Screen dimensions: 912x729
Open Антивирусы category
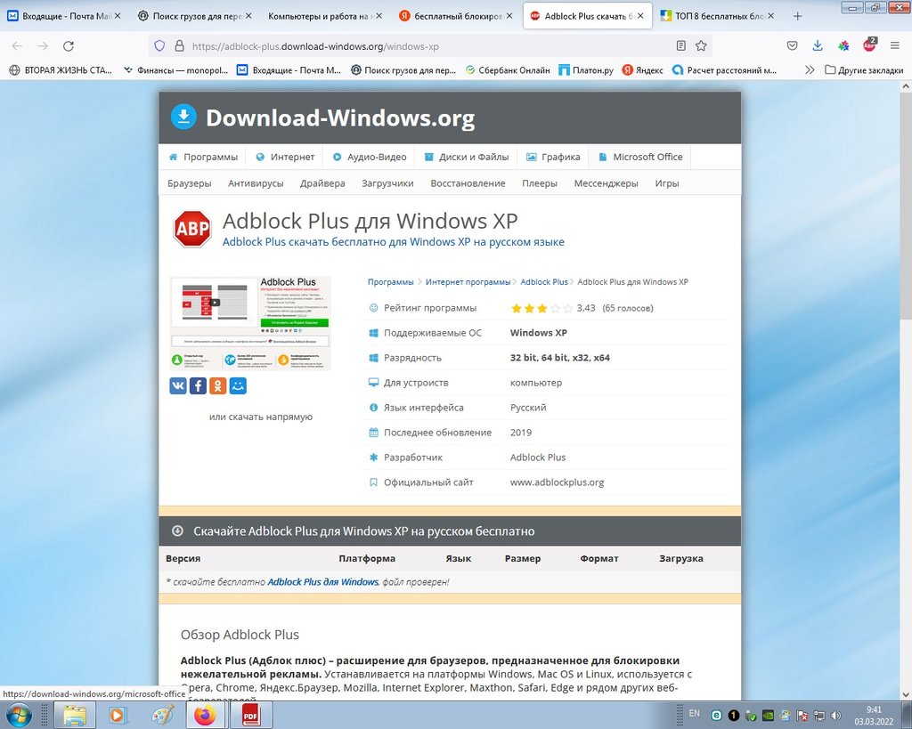(x=256, y=183)
